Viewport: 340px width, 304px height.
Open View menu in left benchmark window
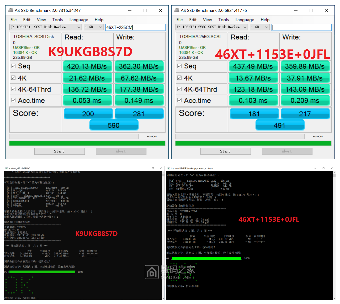(x=41, y=20)
